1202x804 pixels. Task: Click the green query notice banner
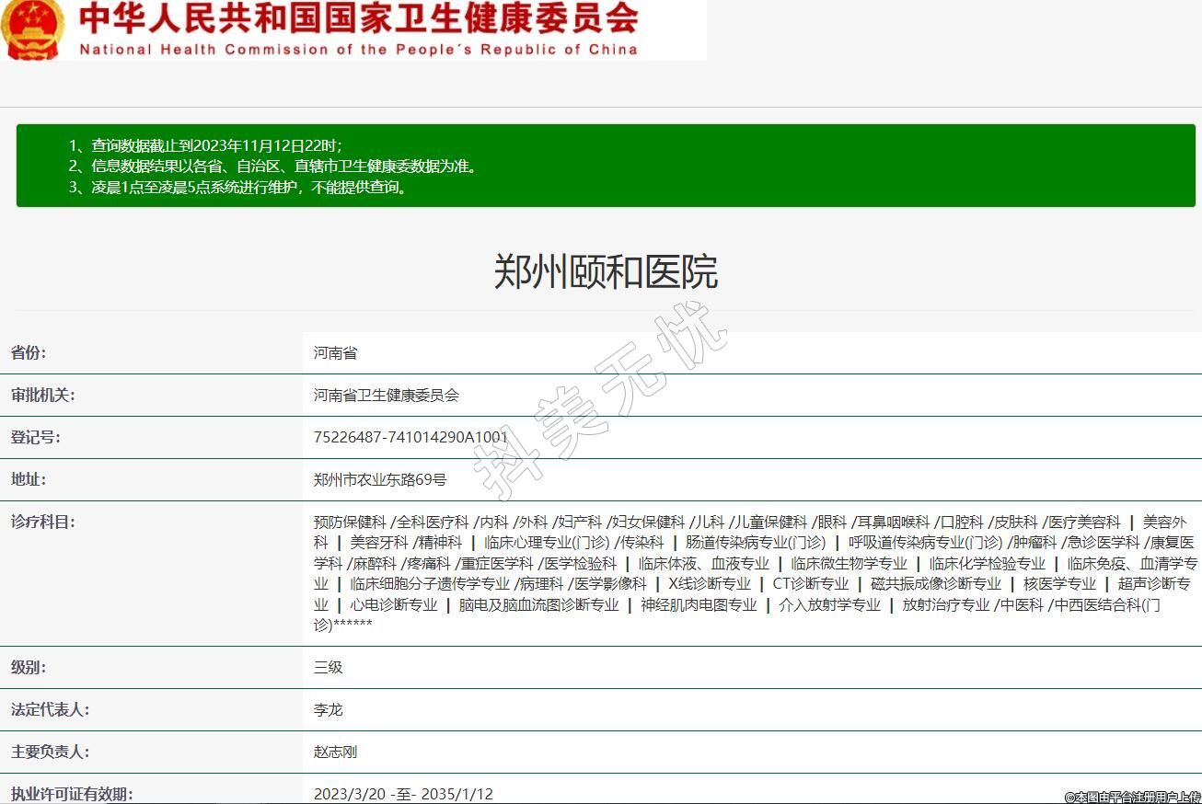[x=606, y=167]
